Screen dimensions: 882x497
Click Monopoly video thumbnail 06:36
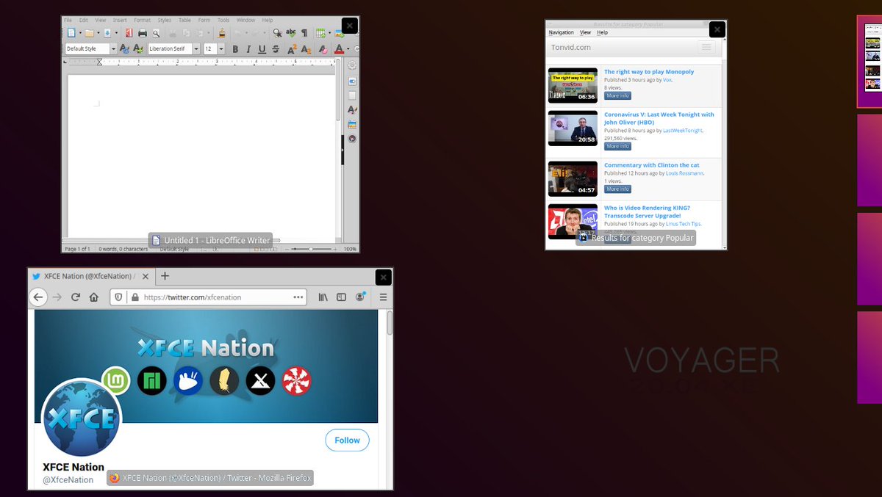tap(573, 85)
